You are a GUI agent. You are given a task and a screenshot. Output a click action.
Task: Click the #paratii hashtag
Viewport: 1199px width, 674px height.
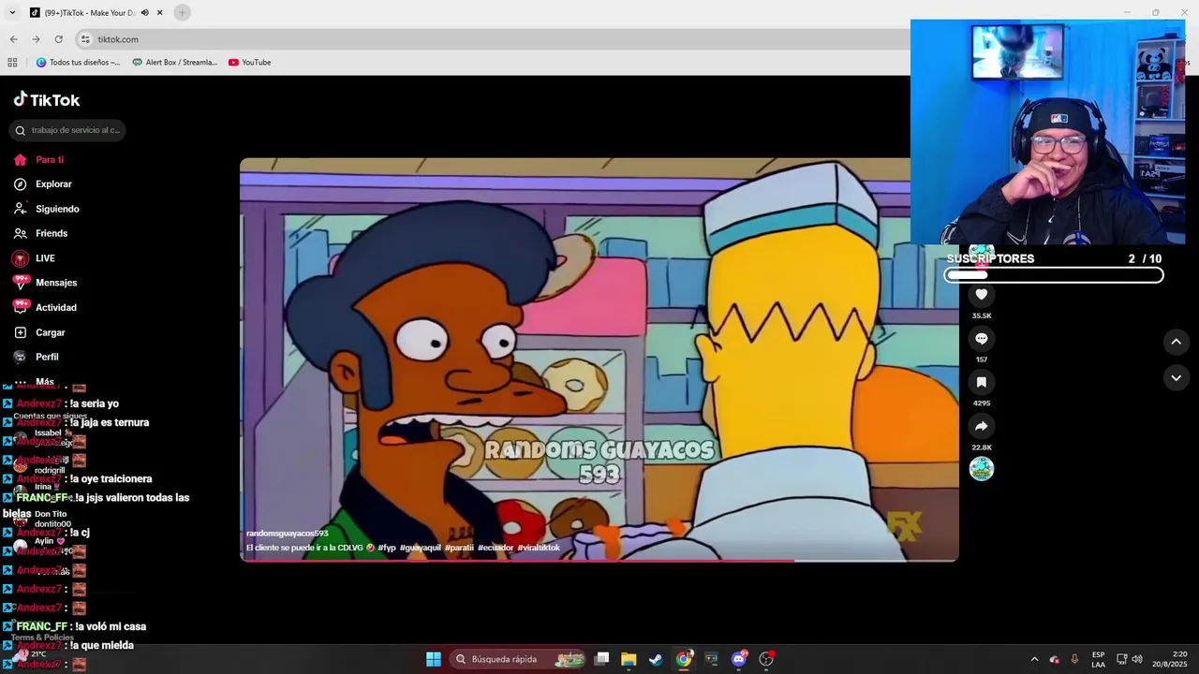[x=459, y=548]
